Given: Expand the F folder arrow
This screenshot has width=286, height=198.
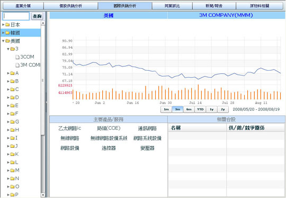Looking at the screenshot, I should point(8,114).
